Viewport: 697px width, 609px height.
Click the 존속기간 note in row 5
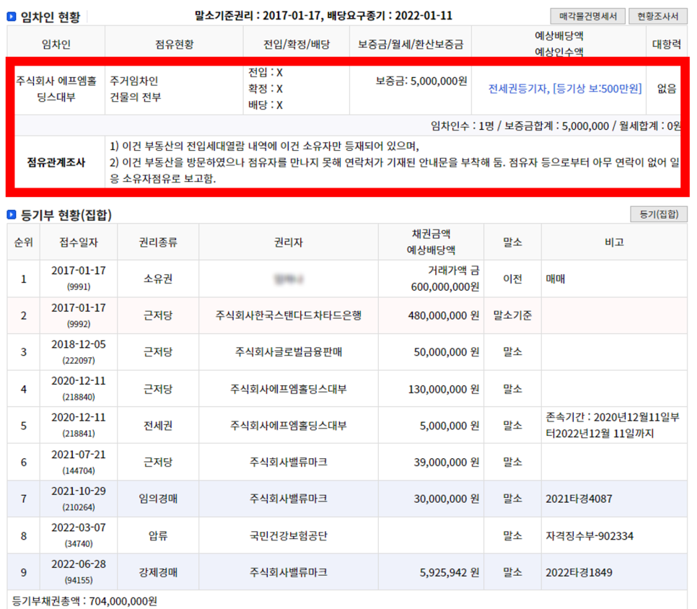[613, 426]
